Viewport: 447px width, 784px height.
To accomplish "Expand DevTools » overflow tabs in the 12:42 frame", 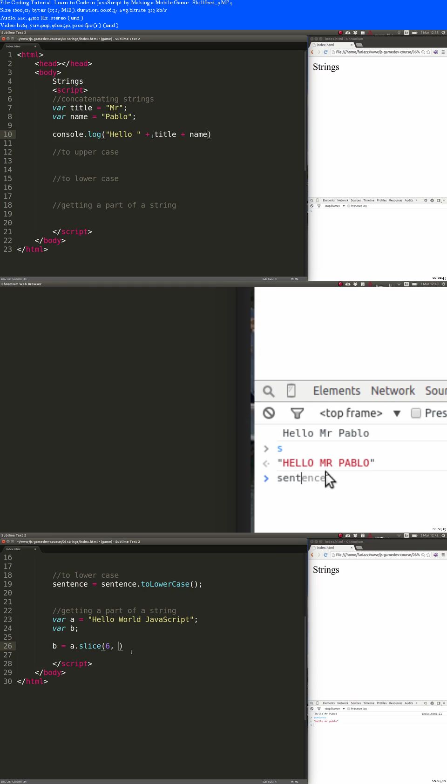I will click(416, 703).
